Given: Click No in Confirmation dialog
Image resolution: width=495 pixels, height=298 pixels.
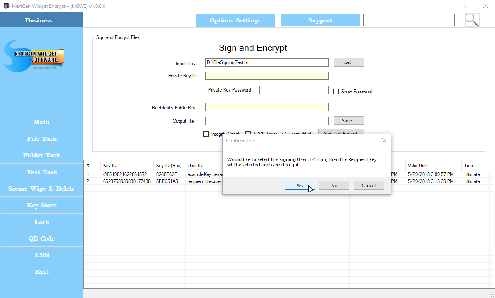Looking at the screenshot, I should pos(334,186).
